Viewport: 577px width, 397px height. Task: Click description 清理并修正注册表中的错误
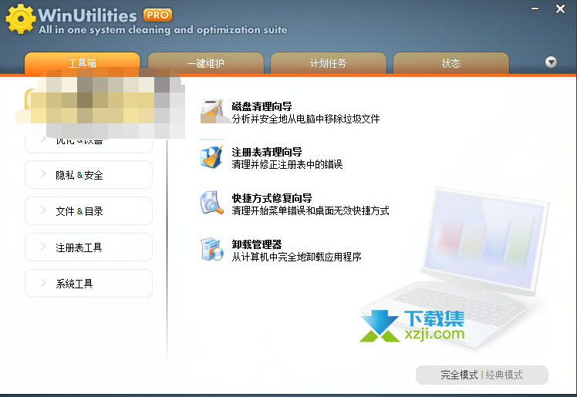point(287,164)
